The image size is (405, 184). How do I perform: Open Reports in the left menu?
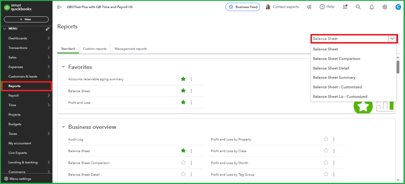26,86
